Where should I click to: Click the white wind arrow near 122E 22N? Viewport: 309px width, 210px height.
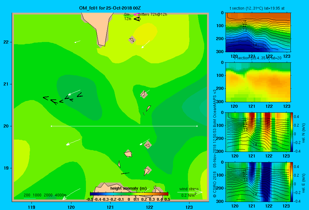[x=146, y=44]
